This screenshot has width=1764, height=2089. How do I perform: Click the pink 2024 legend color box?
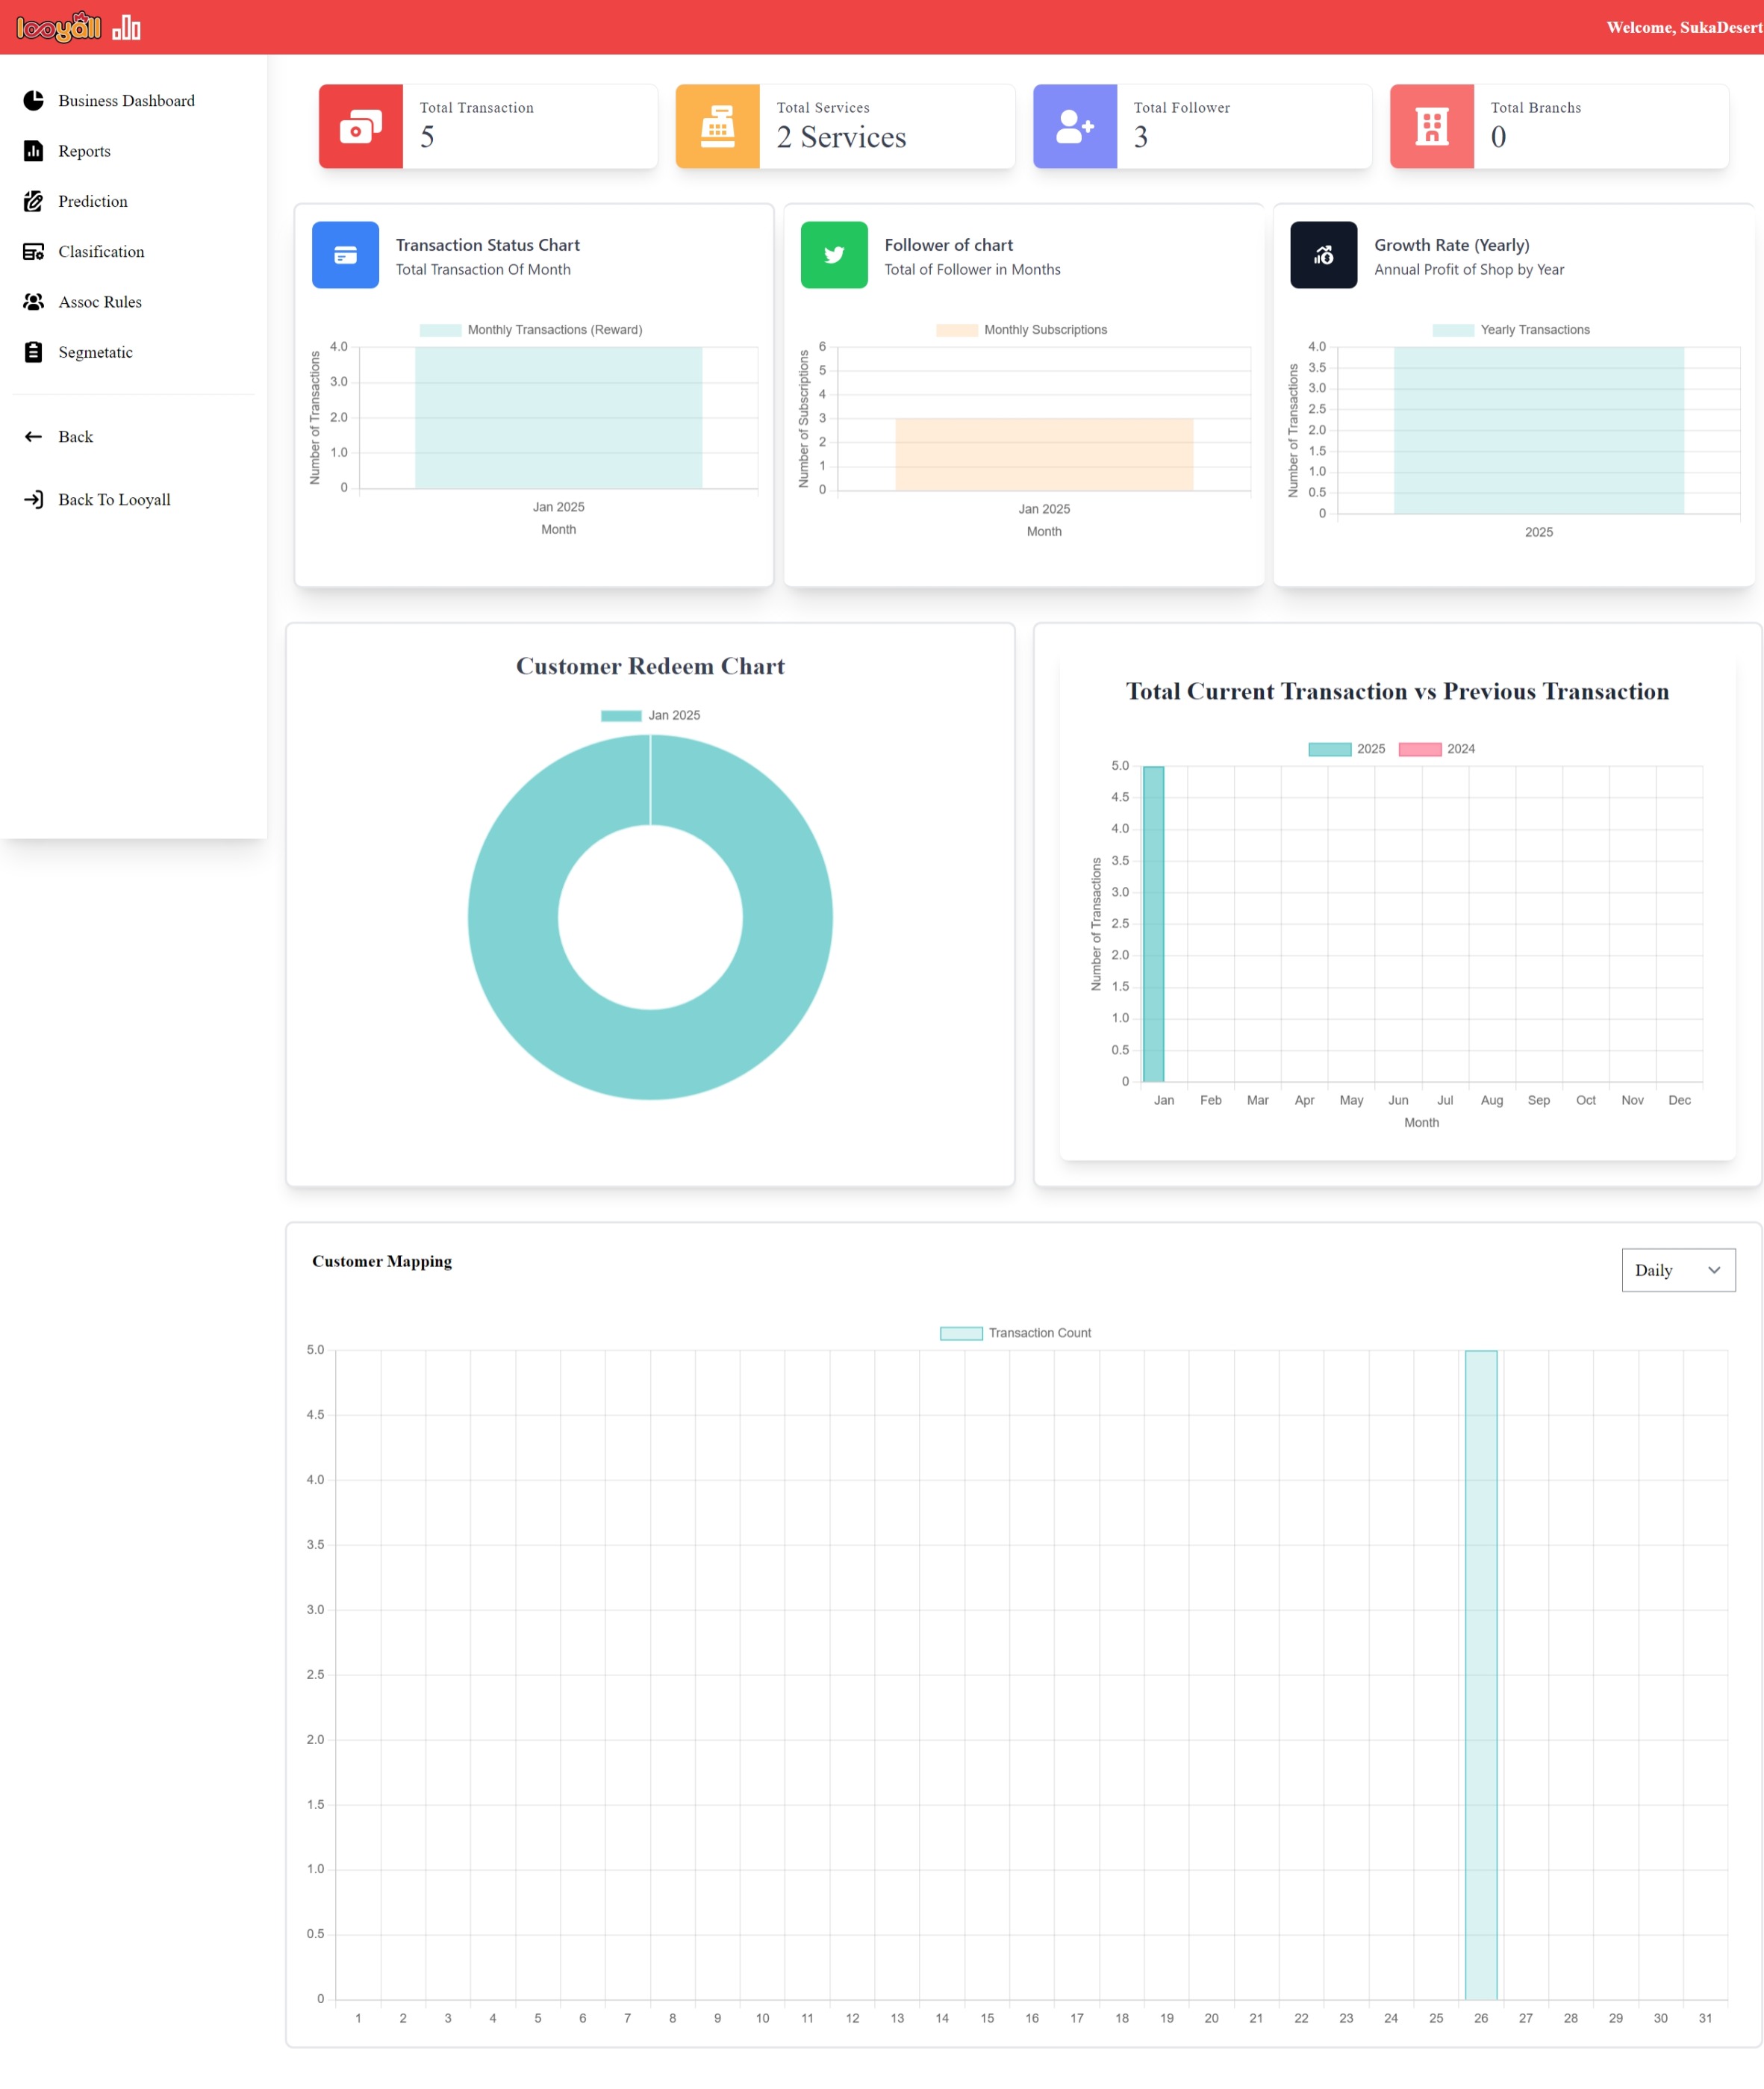click(x=1420, y=750)
